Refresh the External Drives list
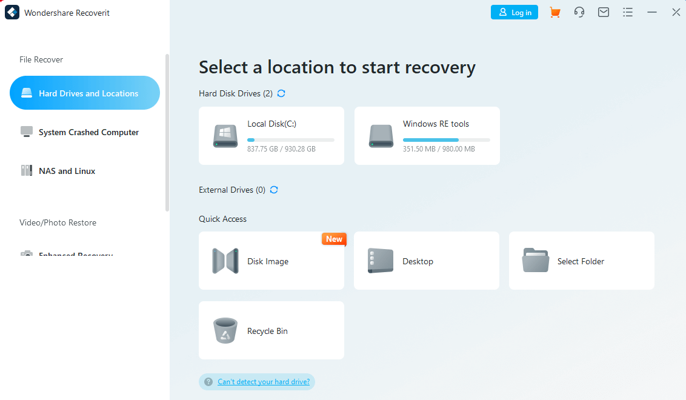 [x=274, y=190]
